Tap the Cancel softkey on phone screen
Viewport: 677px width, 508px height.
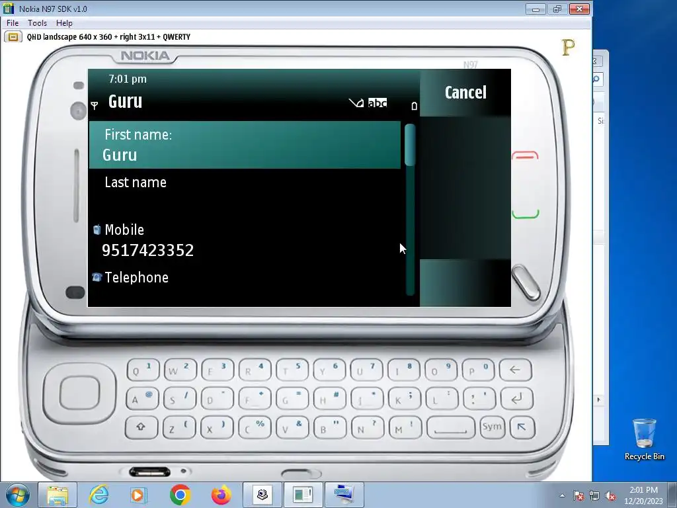coord(465,92)
